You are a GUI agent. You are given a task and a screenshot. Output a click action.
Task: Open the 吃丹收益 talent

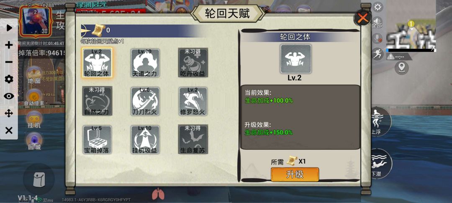[193, 63]
